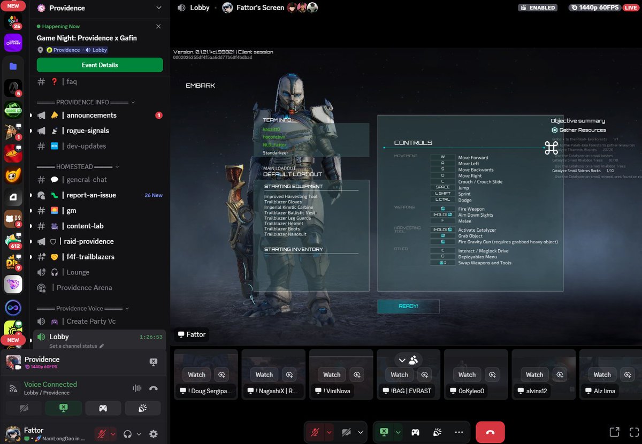Hang up with the red disconnect button

pyautogui.click(x=490, y=432)
